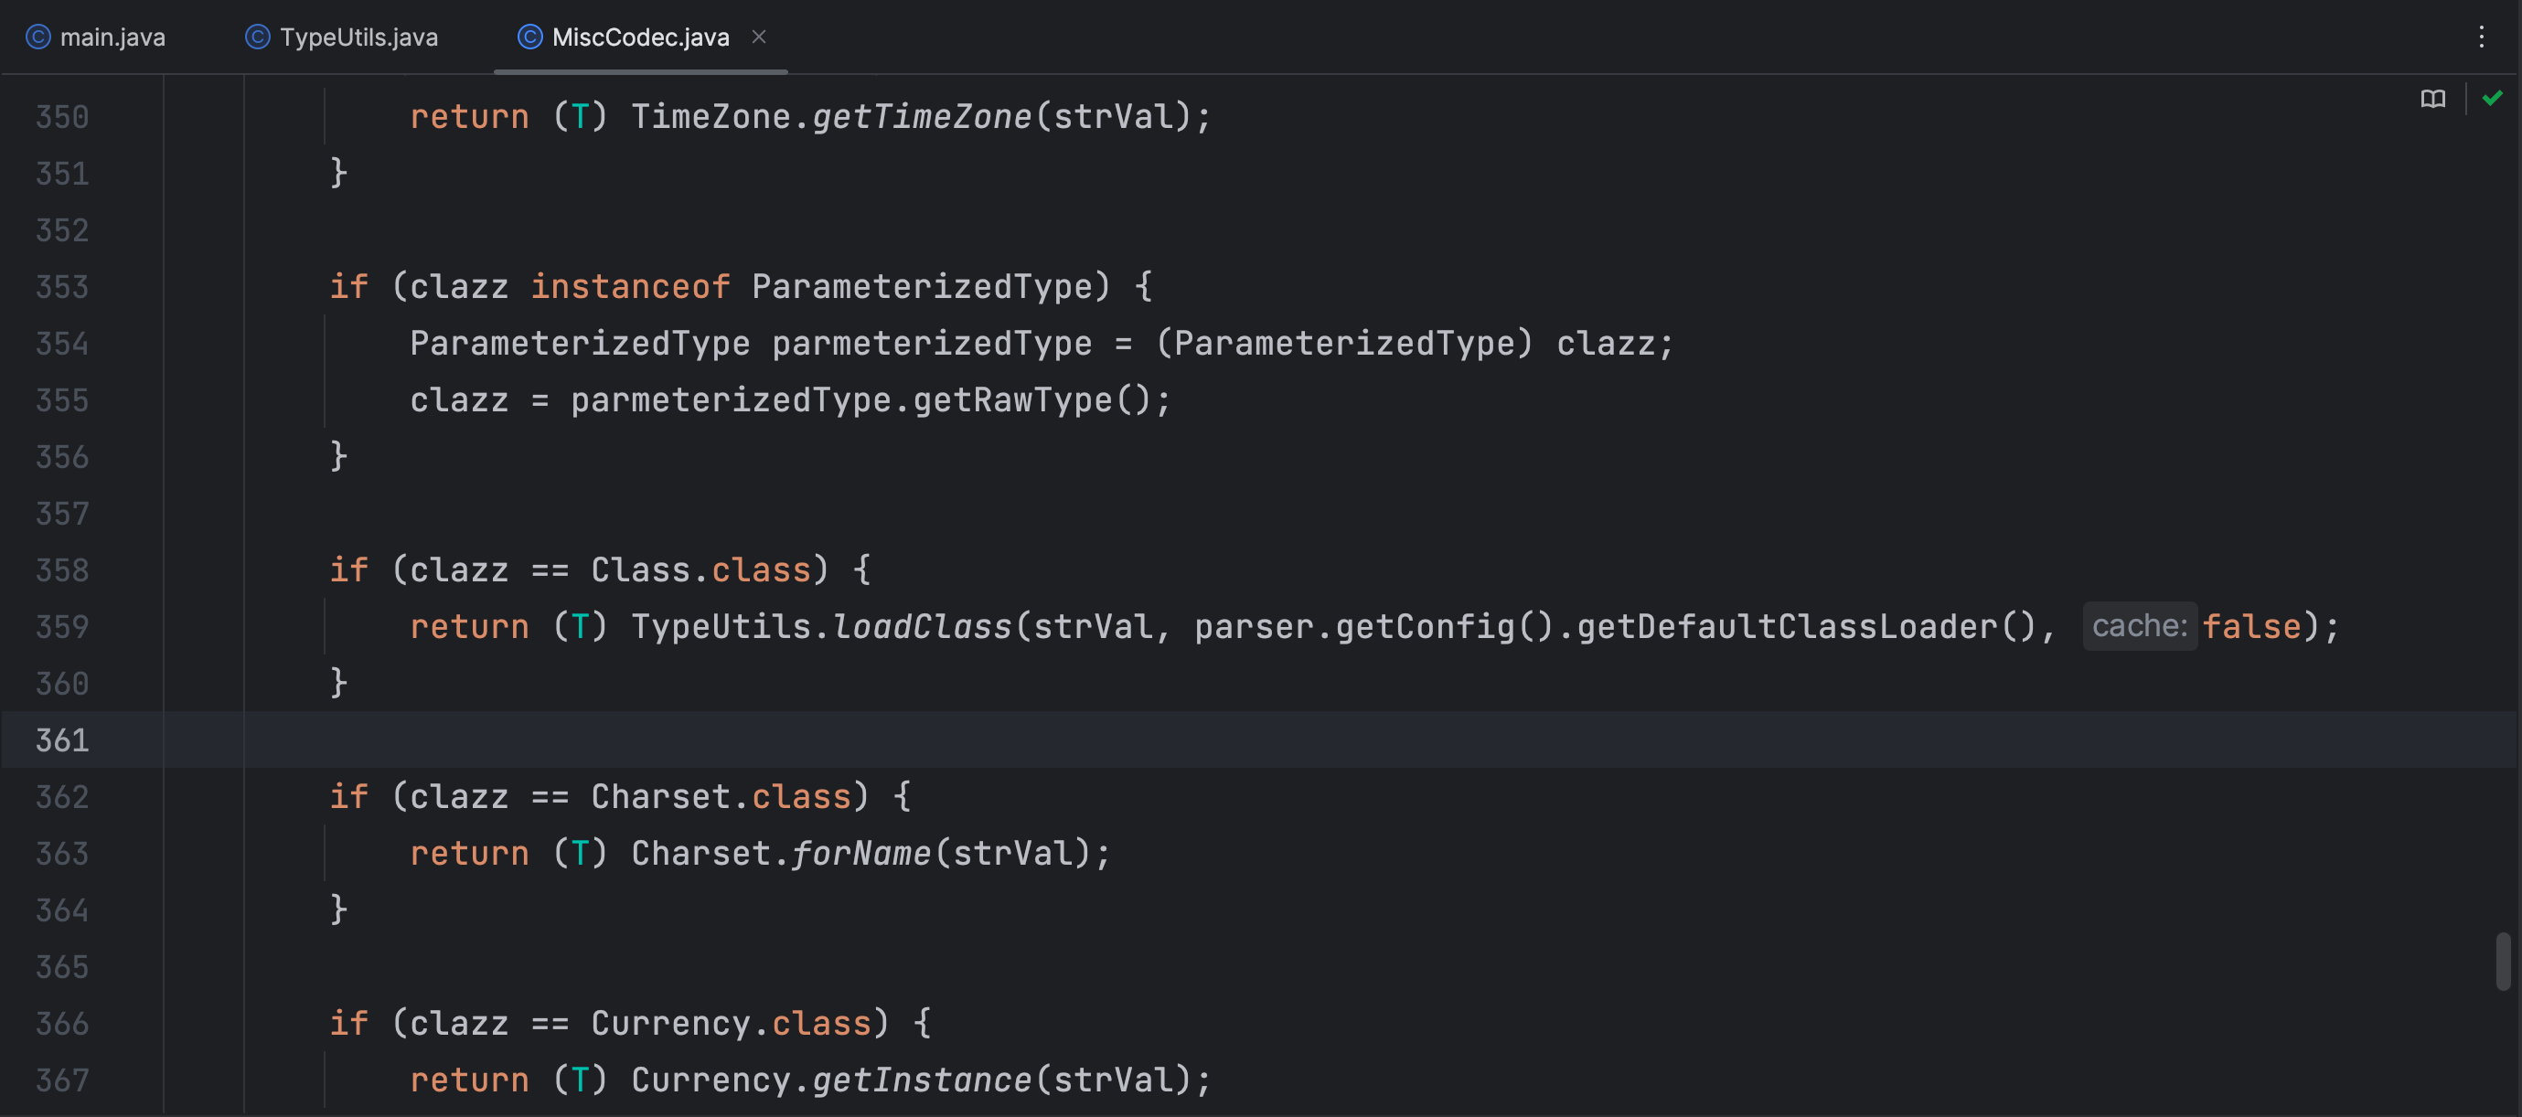The width and height of the screenshot is (2522, 1117).
Task: Click Class.class on line 358
Action: click(x=701, y=569)
